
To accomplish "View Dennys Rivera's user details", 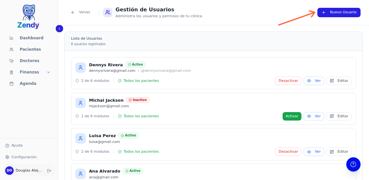I will click(x=314, y=81).
